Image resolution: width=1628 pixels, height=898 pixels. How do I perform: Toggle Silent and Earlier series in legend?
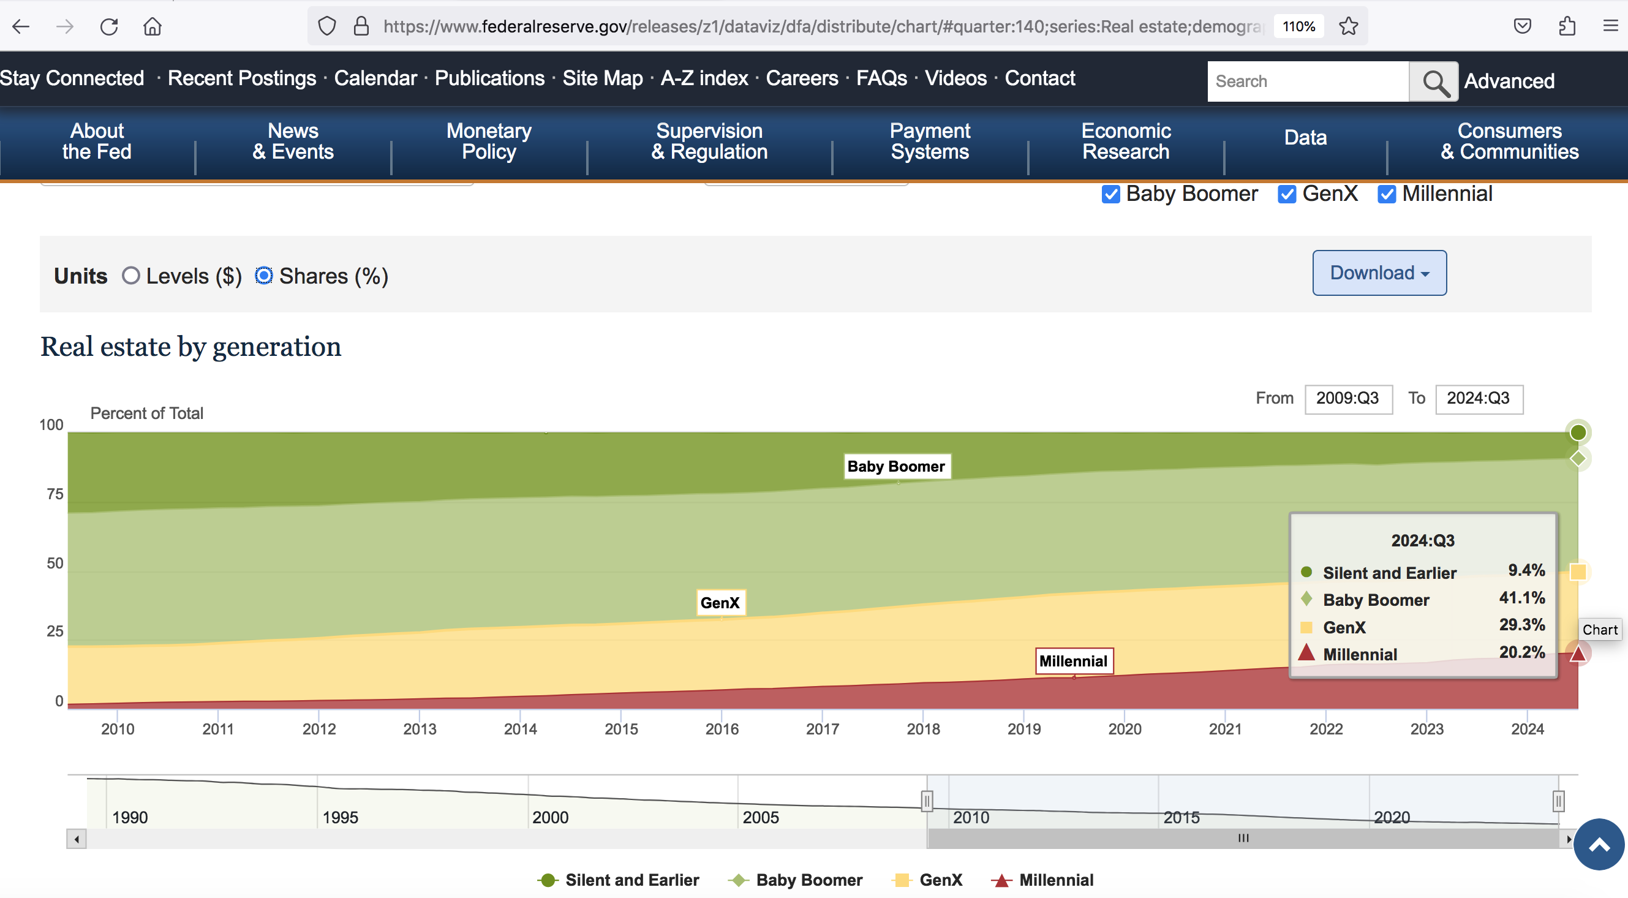pos(618,880)
